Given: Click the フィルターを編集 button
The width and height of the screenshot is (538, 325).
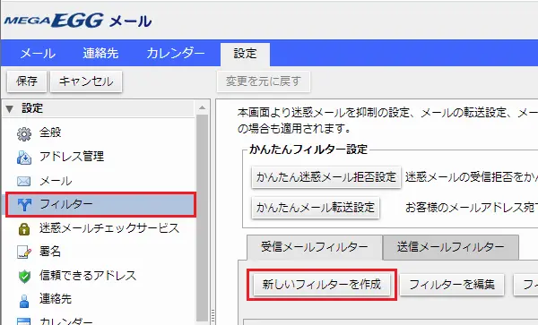Looking at the screenshot, I should [x=452, y=285].
